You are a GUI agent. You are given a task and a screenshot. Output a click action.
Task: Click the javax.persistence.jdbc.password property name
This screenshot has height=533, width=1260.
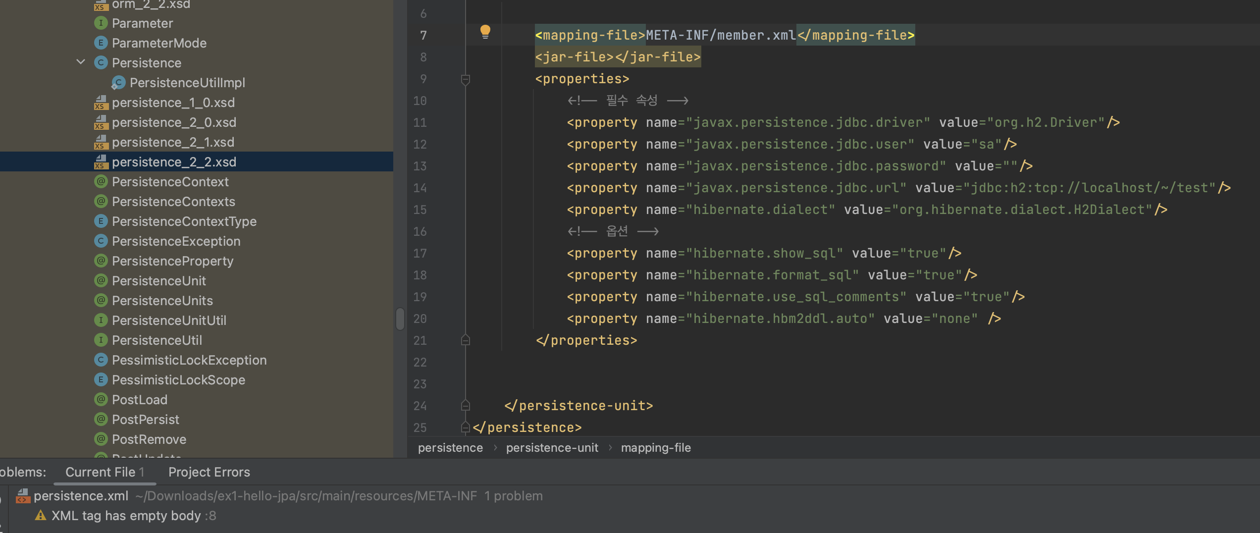point(816,166)
